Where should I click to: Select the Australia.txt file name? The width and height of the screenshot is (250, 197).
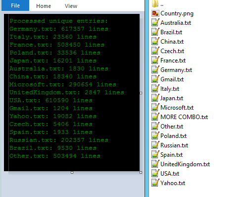(176, 23)
